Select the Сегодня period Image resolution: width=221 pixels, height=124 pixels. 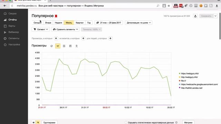[x=38, y=23]
